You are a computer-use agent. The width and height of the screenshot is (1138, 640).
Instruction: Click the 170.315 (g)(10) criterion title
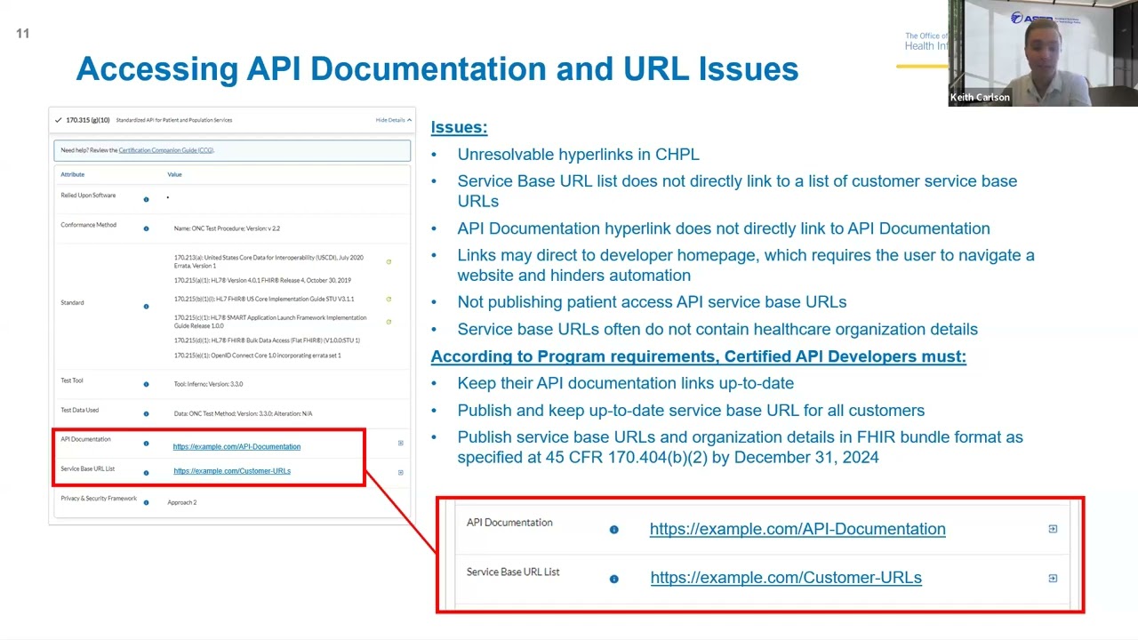[87, 120]
